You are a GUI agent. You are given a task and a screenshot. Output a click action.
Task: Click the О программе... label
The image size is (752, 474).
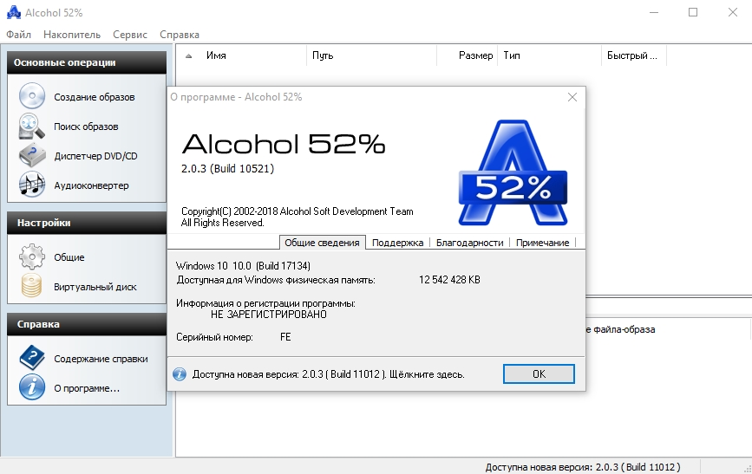(87, 388)
